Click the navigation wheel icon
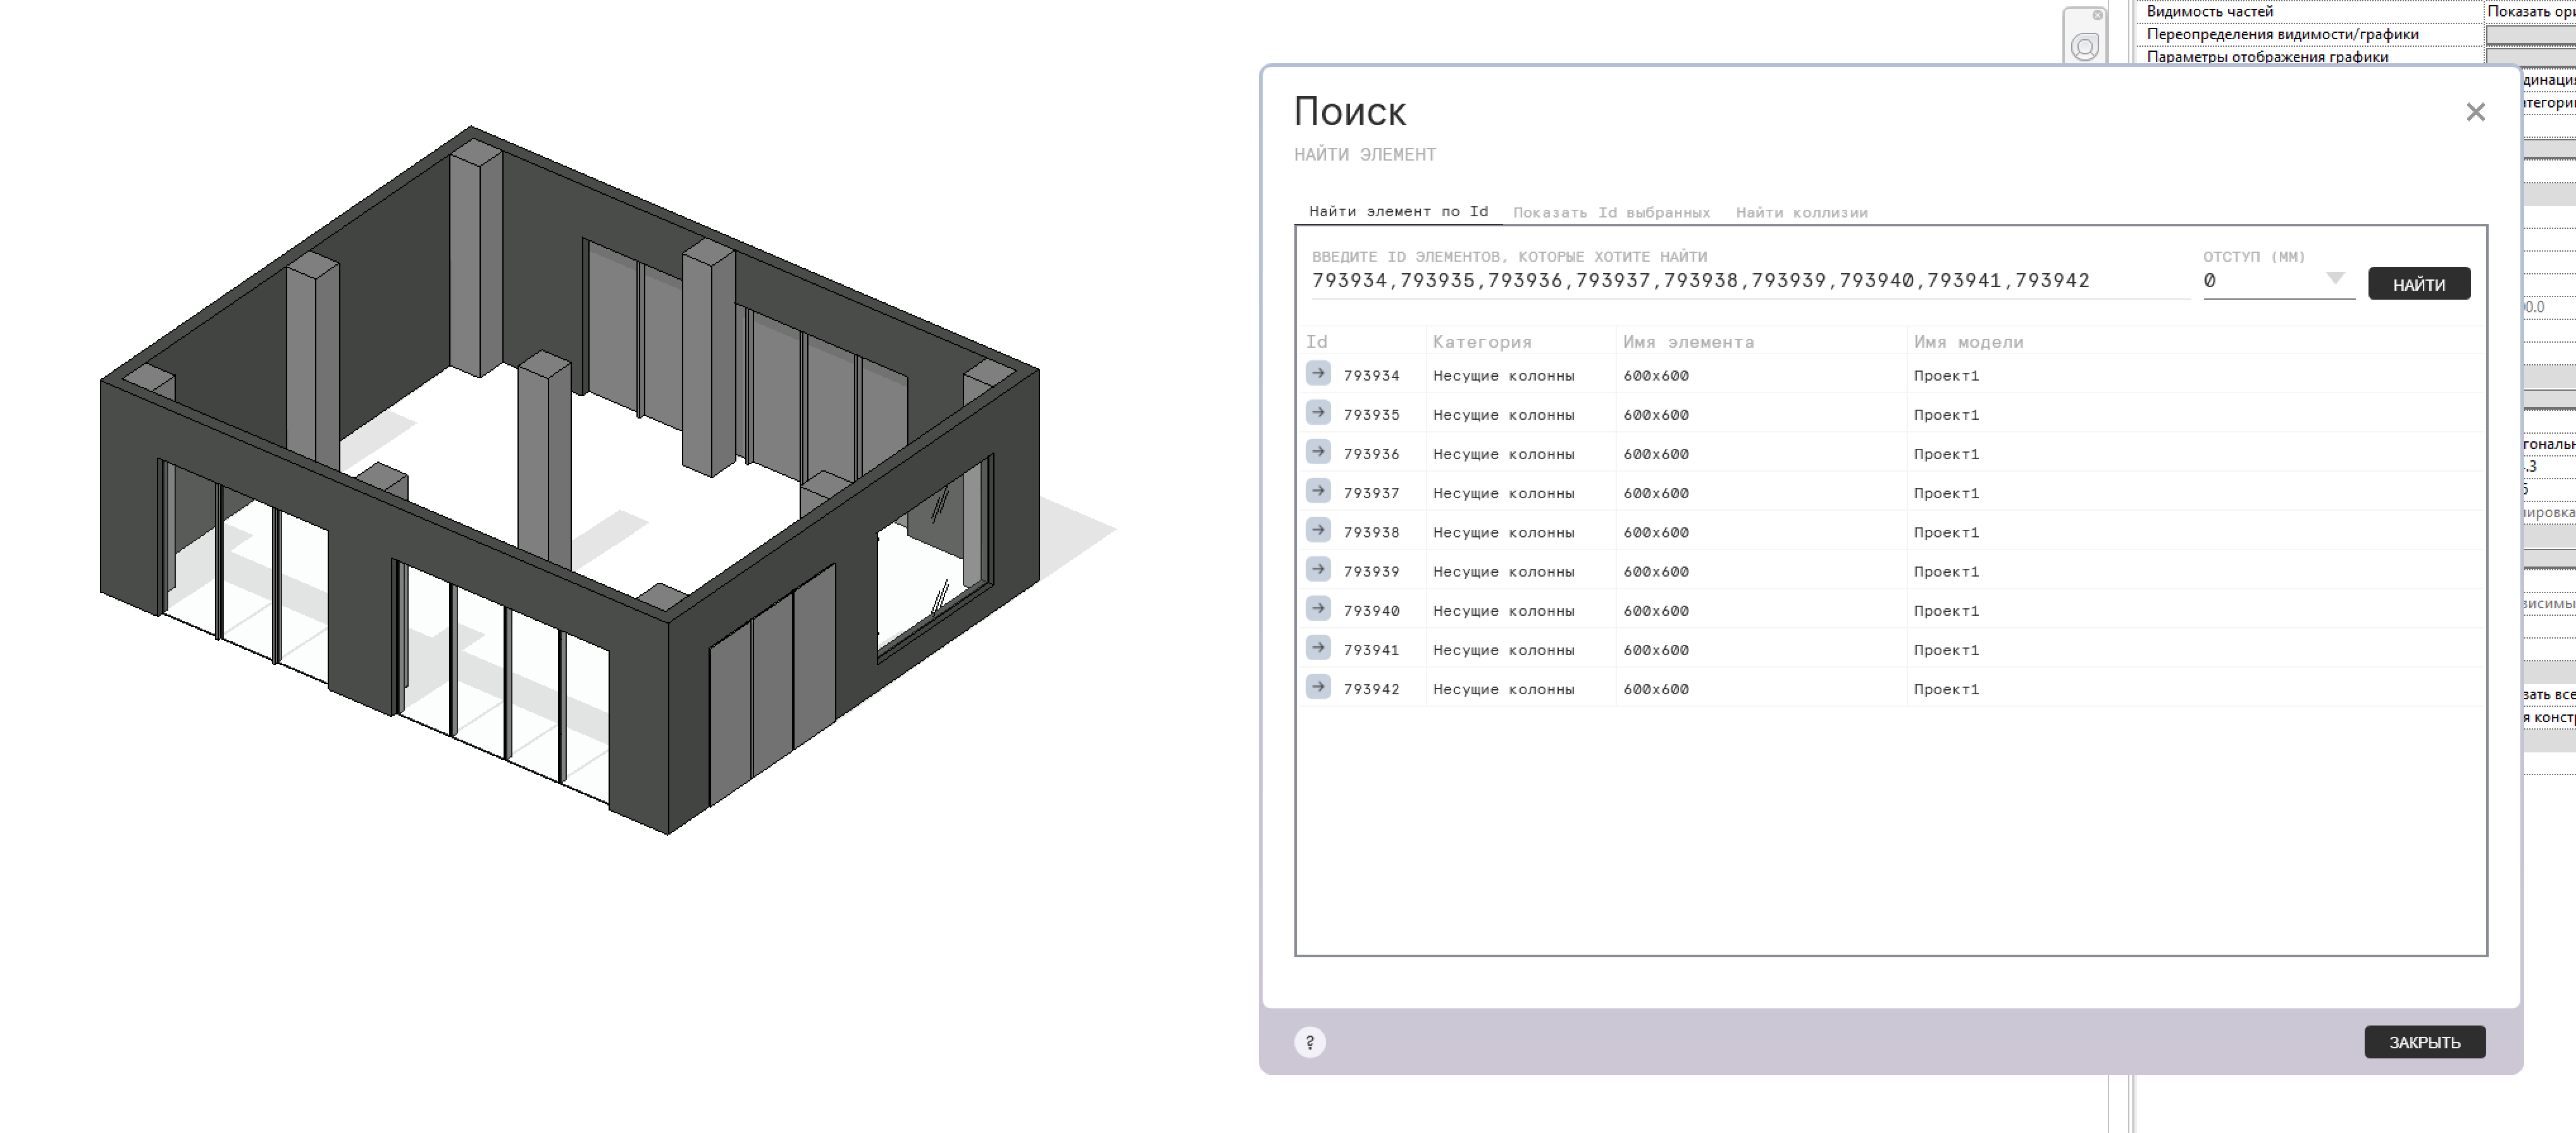Screen dimensions: 2576x1133 (x=2084, y=46)
